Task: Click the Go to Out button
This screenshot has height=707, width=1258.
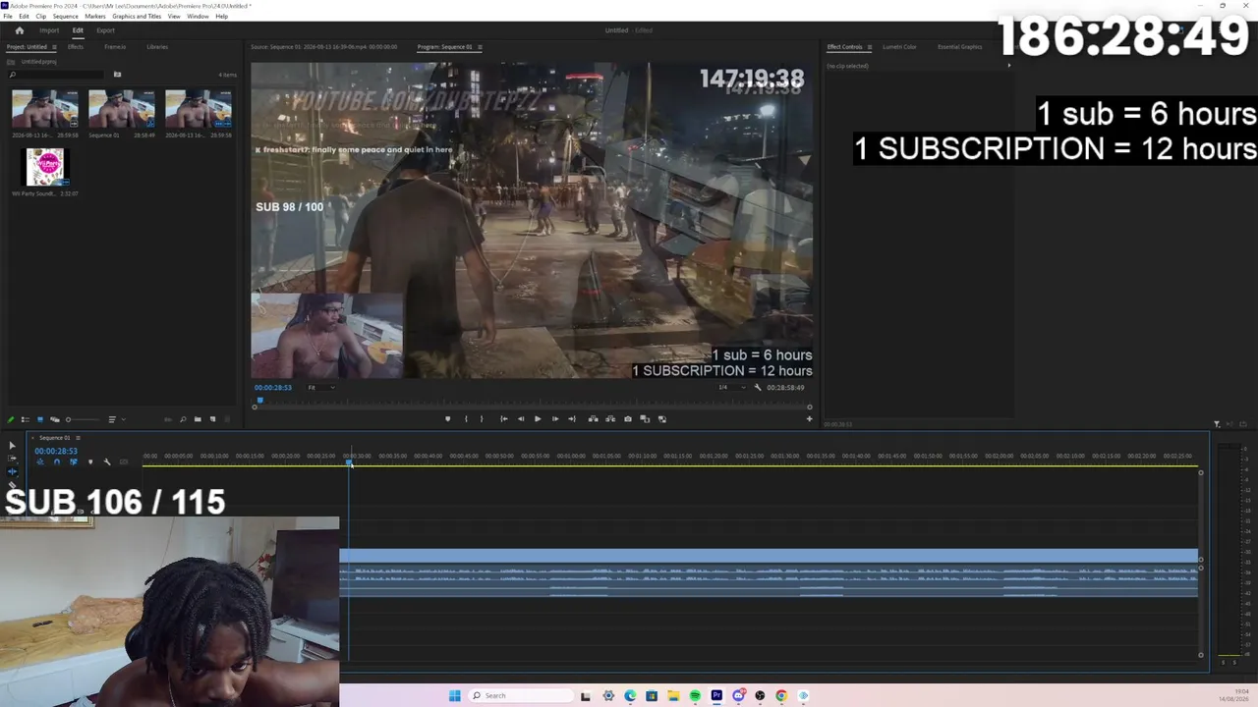Action: coord(572,419)
